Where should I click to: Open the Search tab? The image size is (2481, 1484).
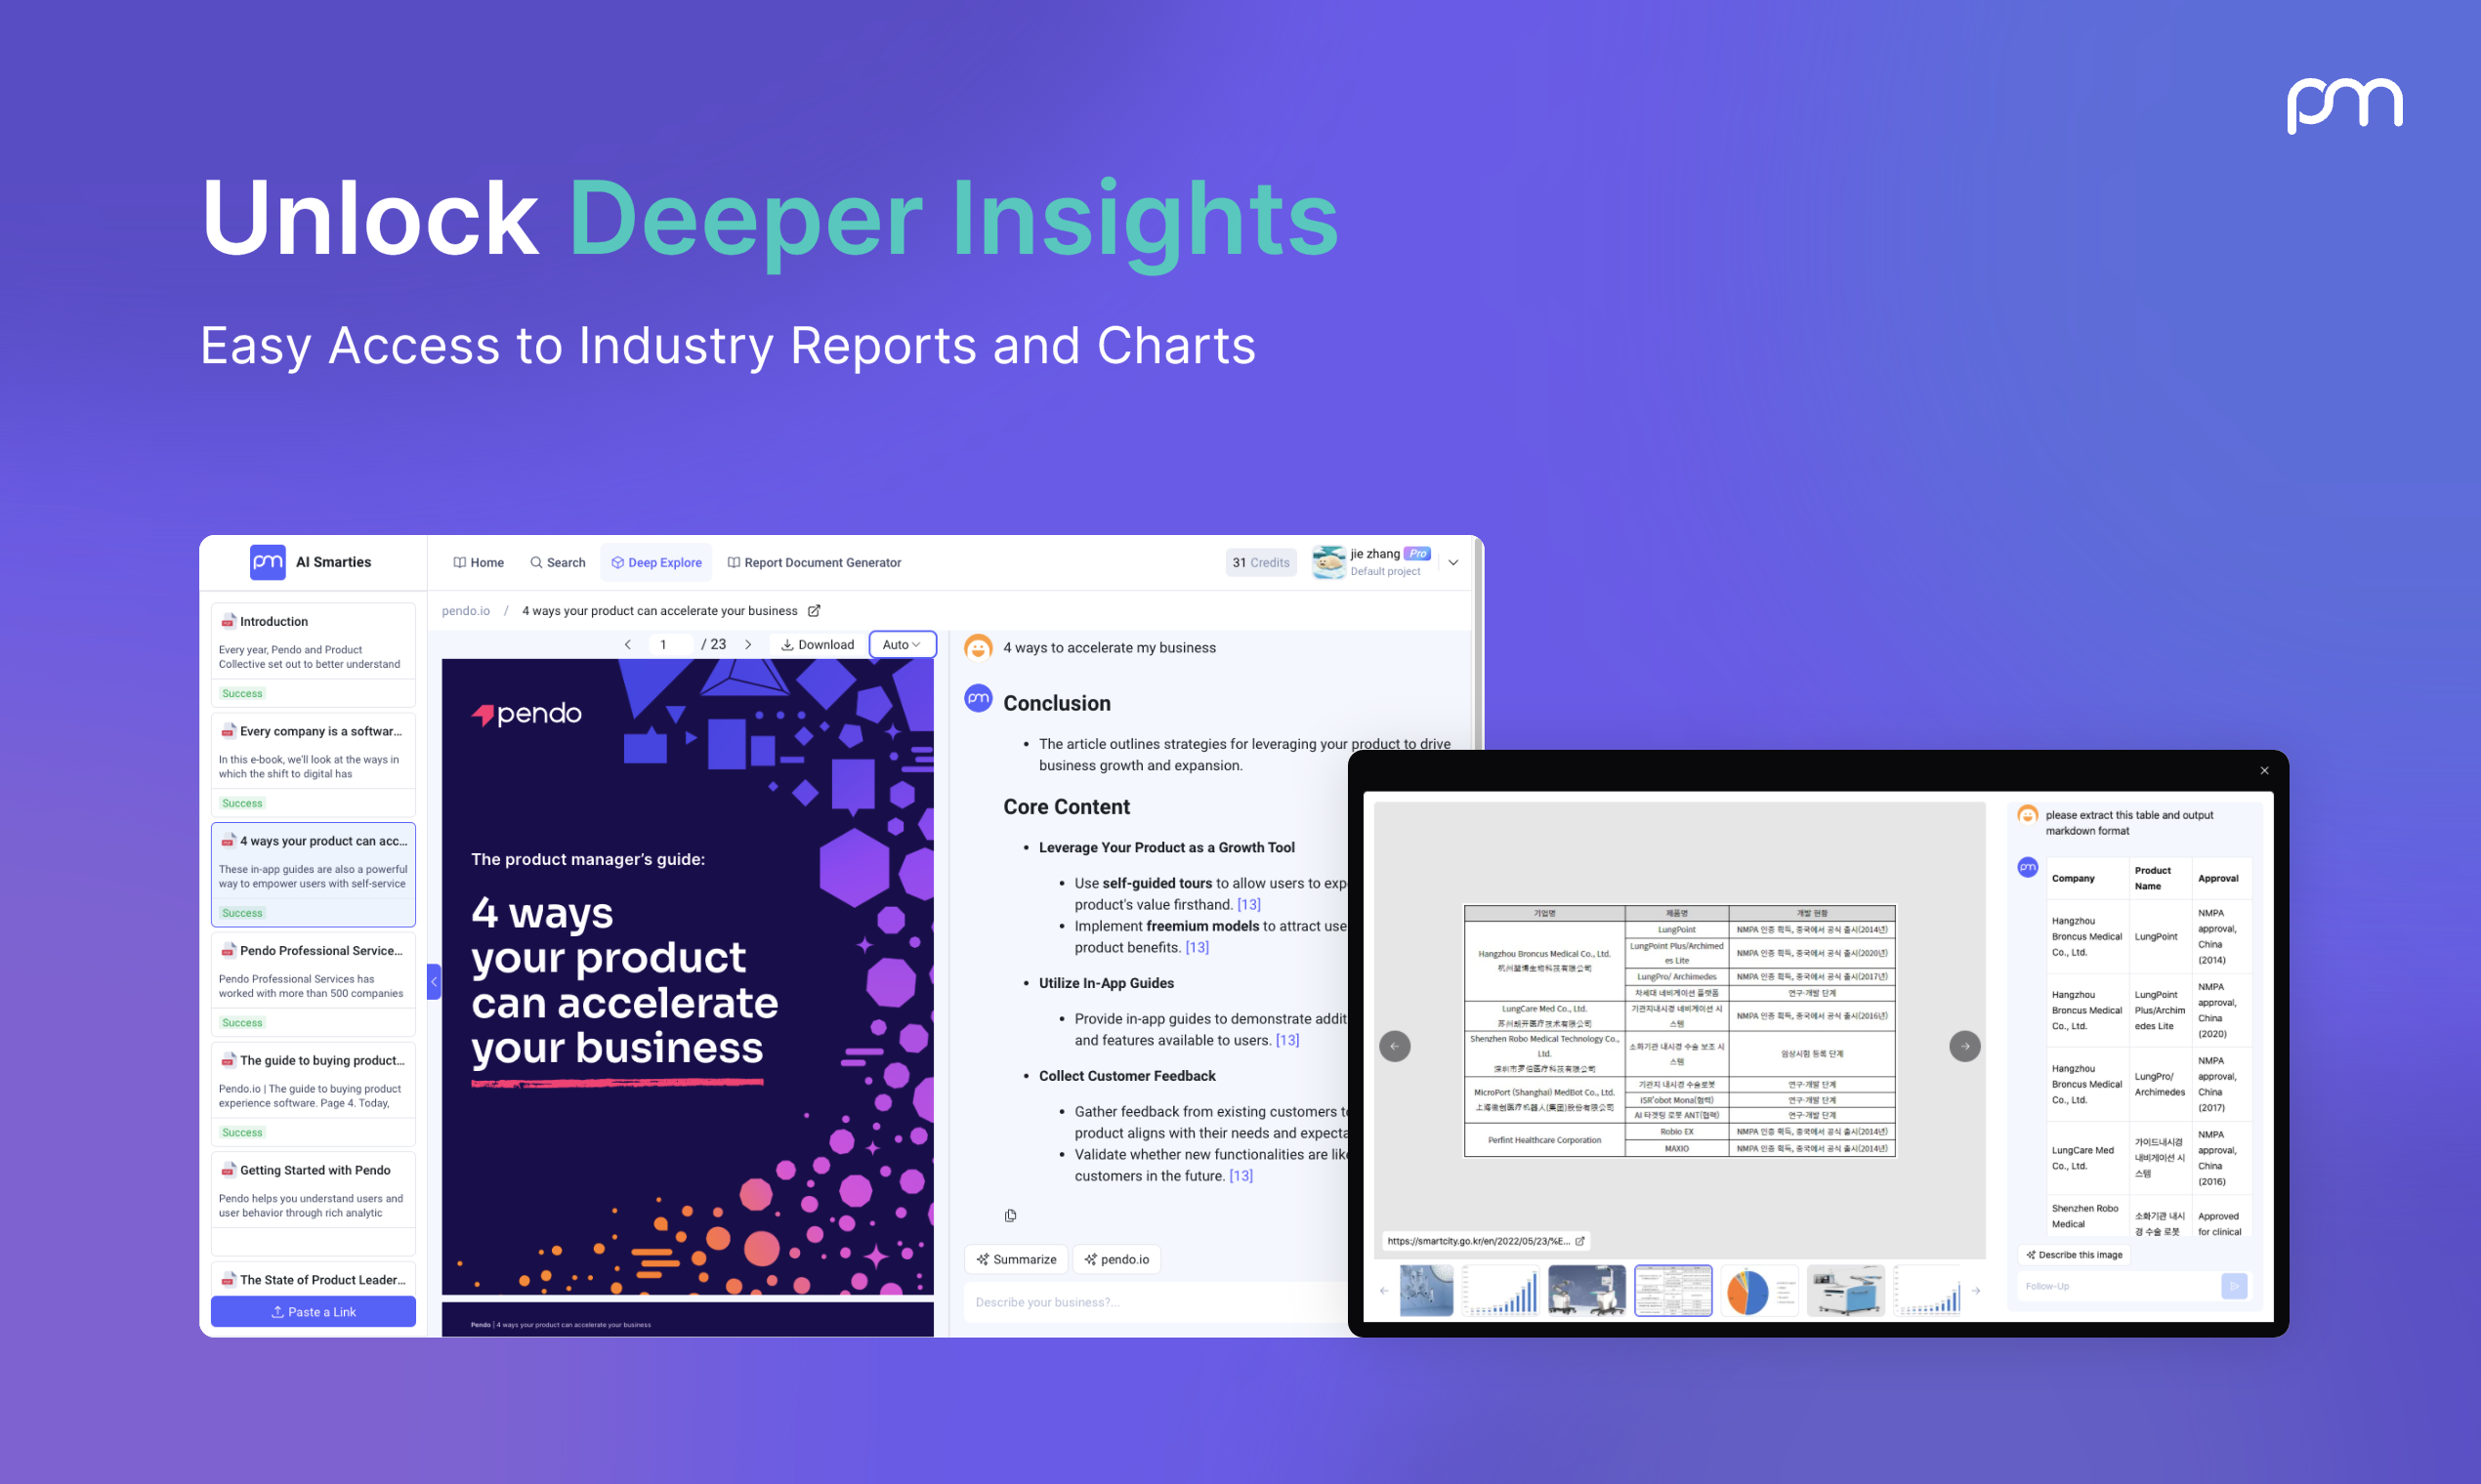coord(557,562)
